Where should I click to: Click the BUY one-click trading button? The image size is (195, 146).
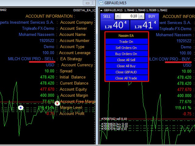(x=152, y=16)
